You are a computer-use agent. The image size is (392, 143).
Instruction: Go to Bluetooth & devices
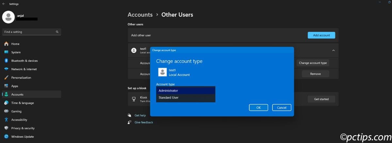point(31,61)
